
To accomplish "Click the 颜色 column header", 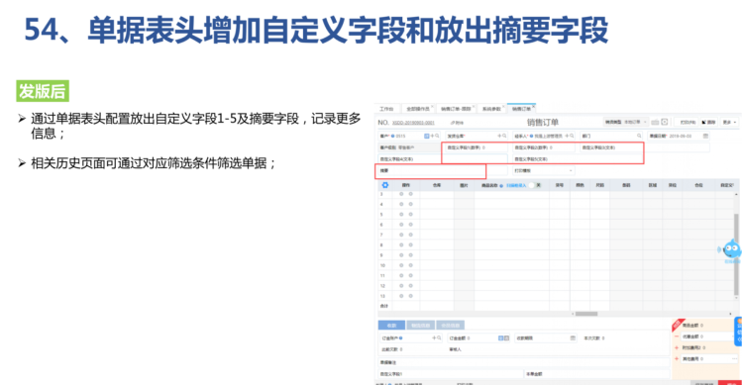I will coord(580,185).
